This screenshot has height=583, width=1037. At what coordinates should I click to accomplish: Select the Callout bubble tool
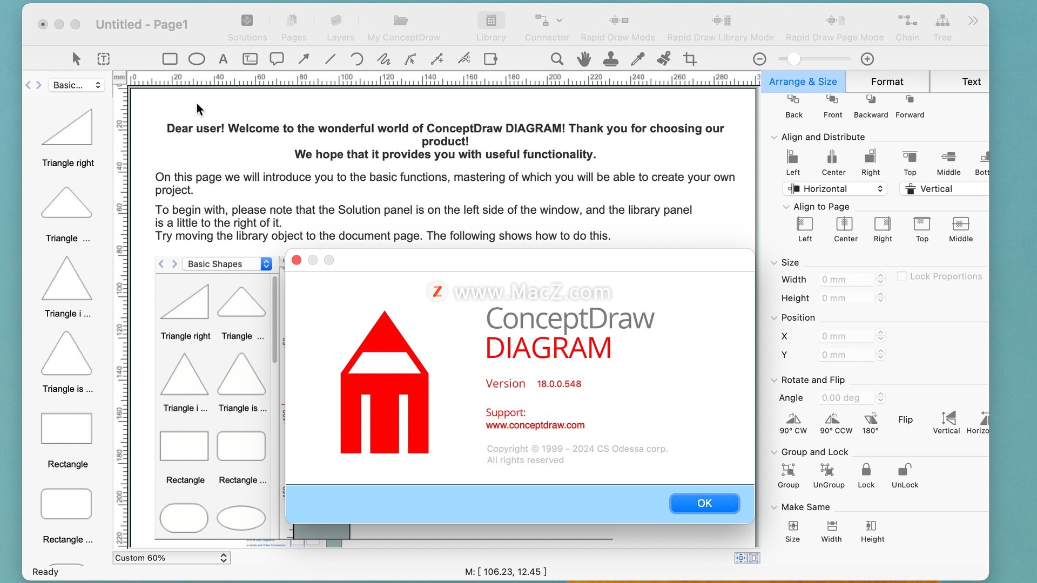(x=277, y=59)
